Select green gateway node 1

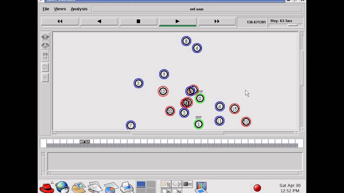199,124
